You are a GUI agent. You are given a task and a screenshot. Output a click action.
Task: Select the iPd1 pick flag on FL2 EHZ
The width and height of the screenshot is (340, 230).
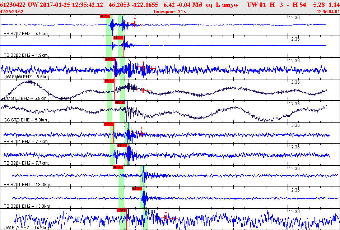(122, 210)
